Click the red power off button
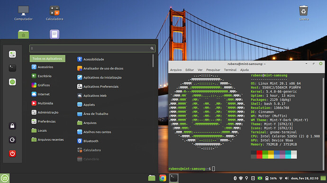Image resolution: width=327 pixels, height=183 pixels. click(12, 154)
